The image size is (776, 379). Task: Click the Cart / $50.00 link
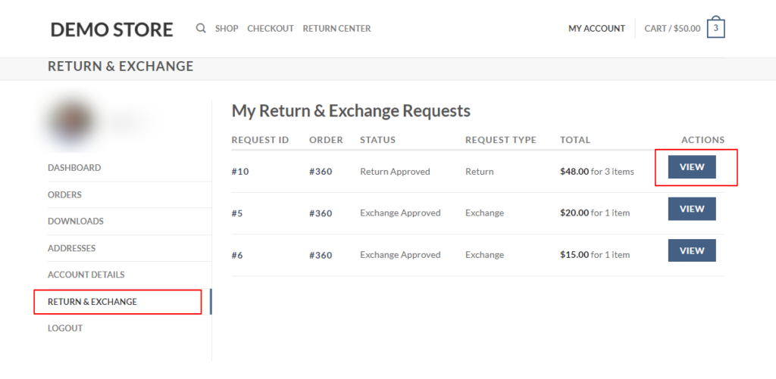tap(672, 29)
